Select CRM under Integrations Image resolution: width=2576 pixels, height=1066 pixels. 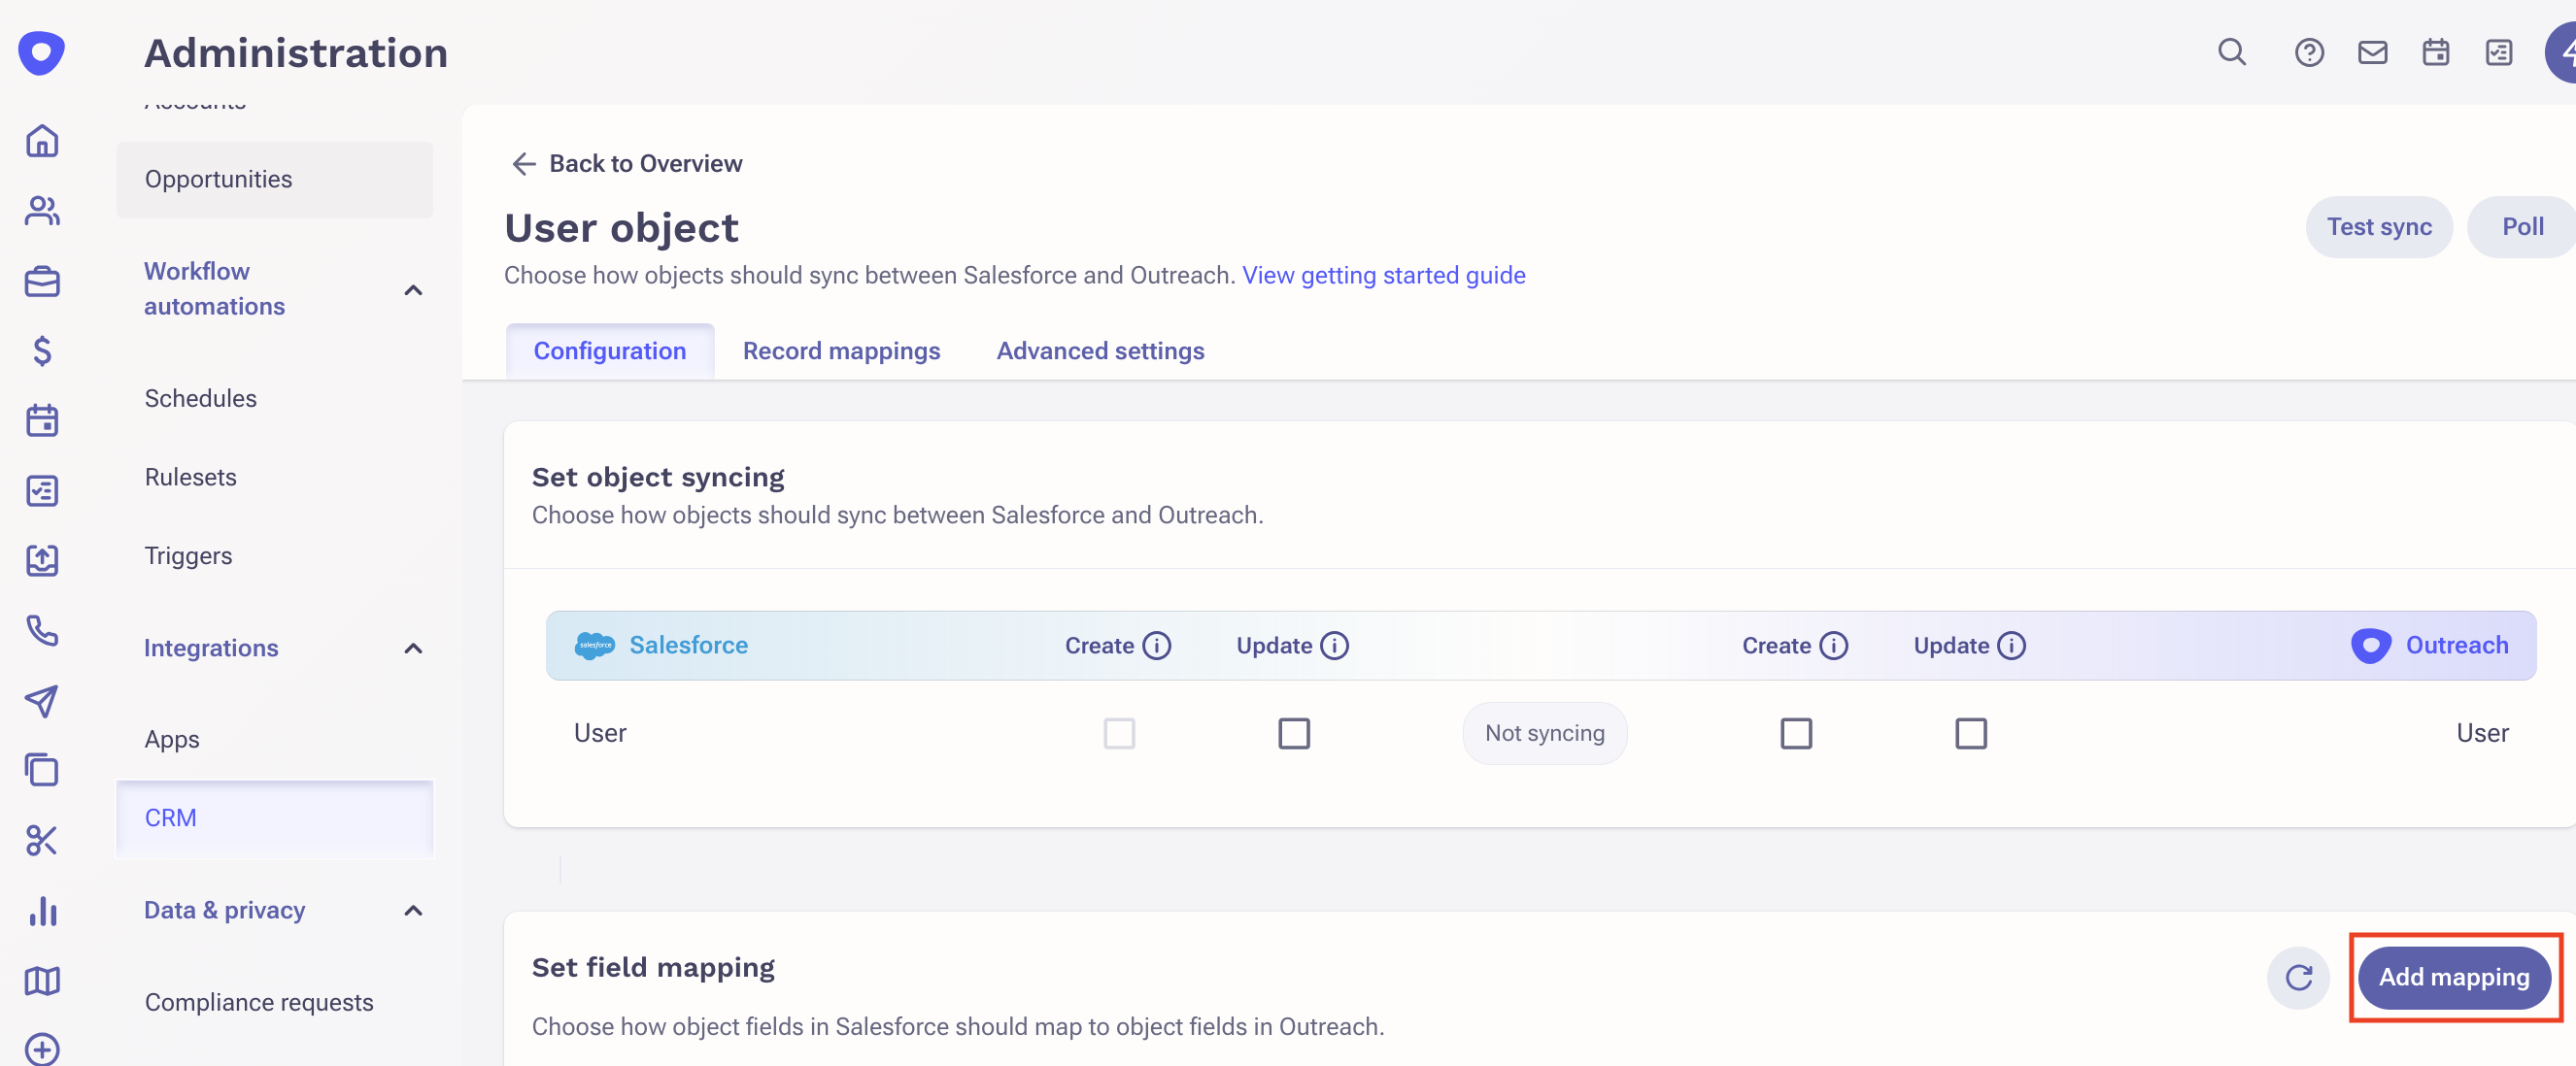point(274,818)
